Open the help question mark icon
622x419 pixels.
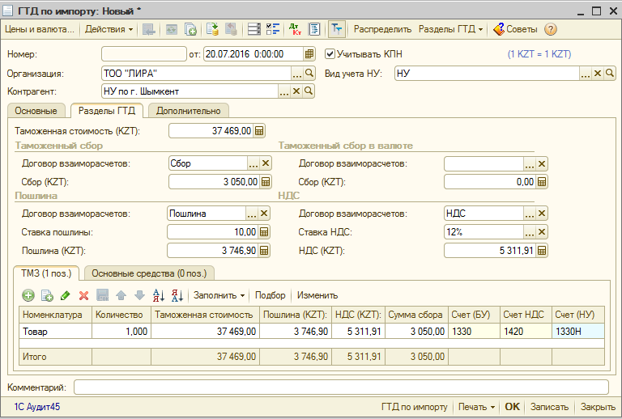[x=551, y=29]
